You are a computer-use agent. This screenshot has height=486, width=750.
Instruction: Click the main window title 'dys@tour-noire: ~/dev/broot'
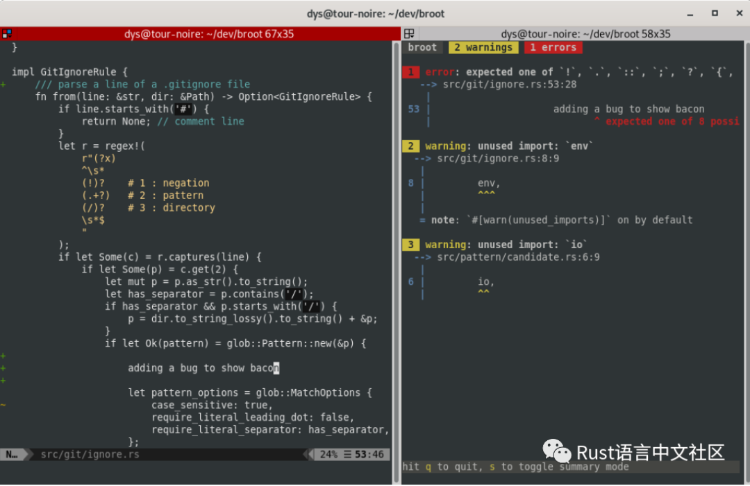click(376, 14)
